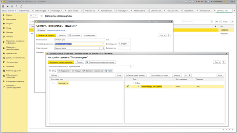Switch to Отбор tab
237x133 pixels.
pyautogui.click(x=52, y=71)
